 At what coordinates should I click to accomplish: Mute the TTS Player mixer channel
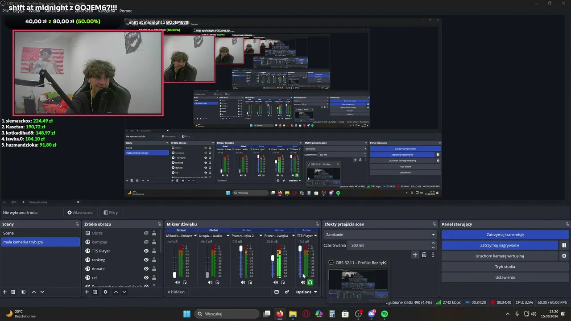(303, 282)
